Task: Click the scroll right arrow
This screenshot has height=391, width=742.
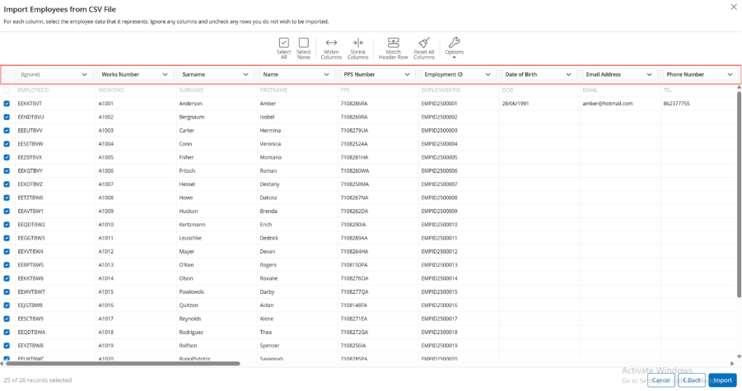Action: click(732, 364)
